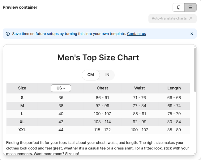Click US size 38 cell
201x160 pixels.
(61, 106)
